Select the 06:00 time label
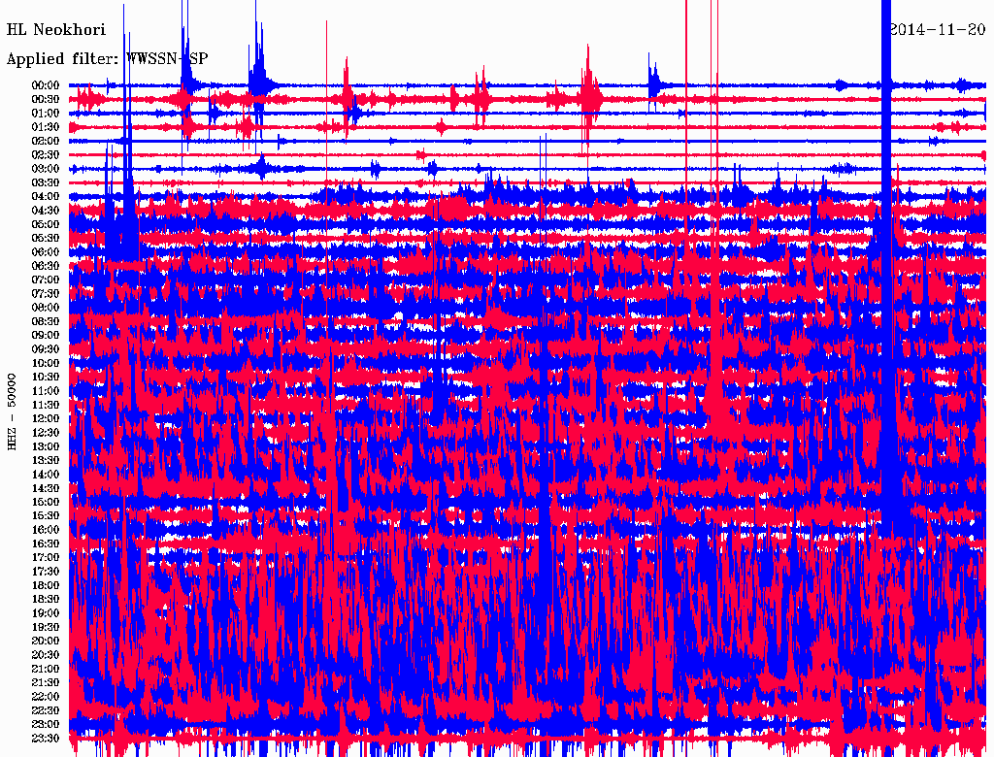This screenshot has height=757, width=994. click(45, 251)
